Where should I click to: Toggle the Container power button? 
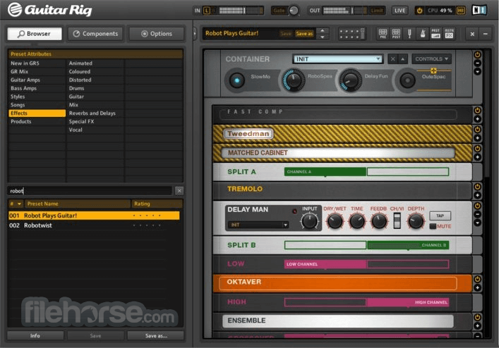(x=477, y=55)
